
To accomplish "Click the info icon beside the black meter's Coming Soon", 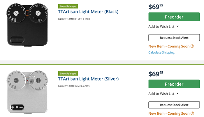I will pyautogui.click(x=192, y=47).
